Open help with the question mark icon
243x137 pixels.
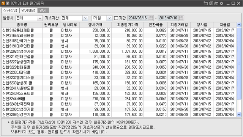click(8, 3)
